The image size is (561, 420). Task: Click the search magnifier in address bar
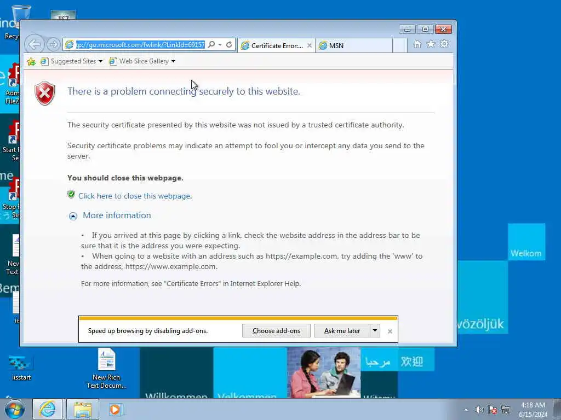(x=211, y=45)
